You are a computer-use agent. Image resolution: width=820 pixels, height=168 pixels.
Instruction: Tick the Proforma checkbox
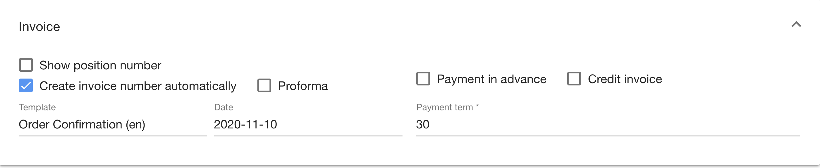[264, 86]
